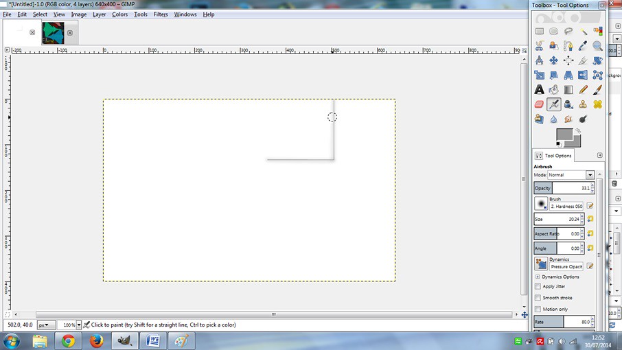
Task: Open the foreground color swatch
Action: (x=564, y=135)
